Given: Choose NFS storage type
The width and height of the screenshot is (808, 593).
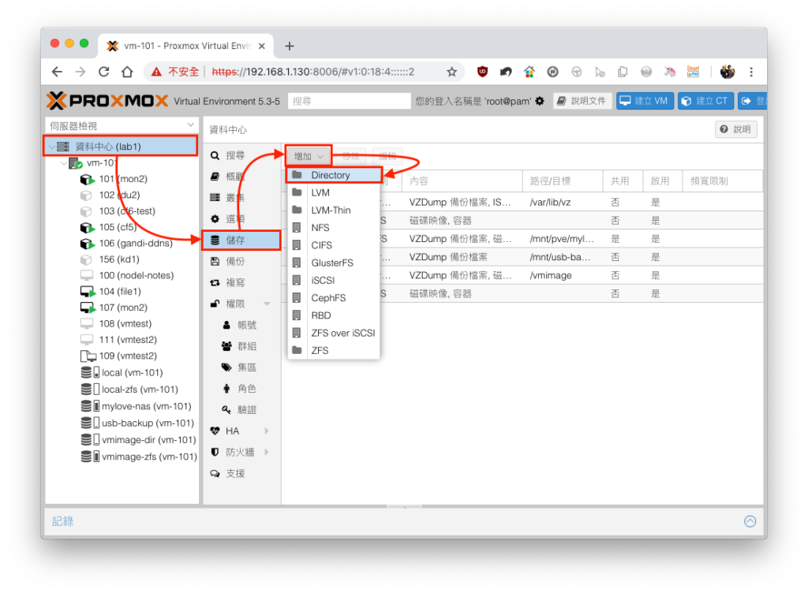Looking at the screenshot, I should tap(334, 228).
